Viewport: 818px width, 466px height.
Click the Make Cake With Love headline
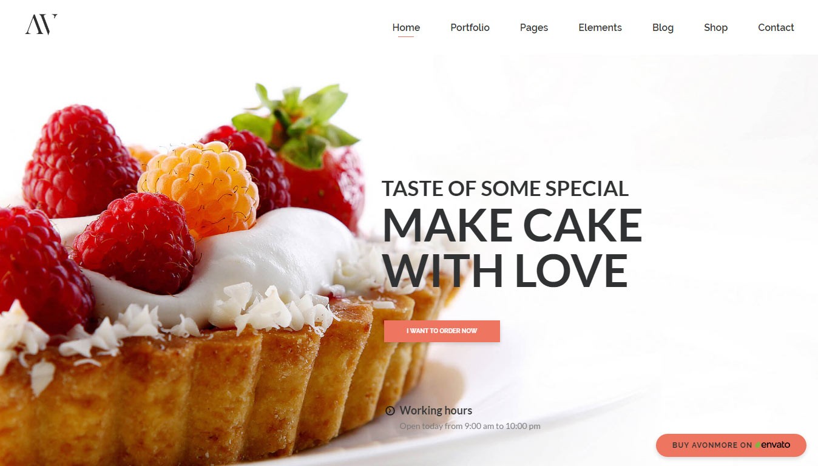[512, 248]
